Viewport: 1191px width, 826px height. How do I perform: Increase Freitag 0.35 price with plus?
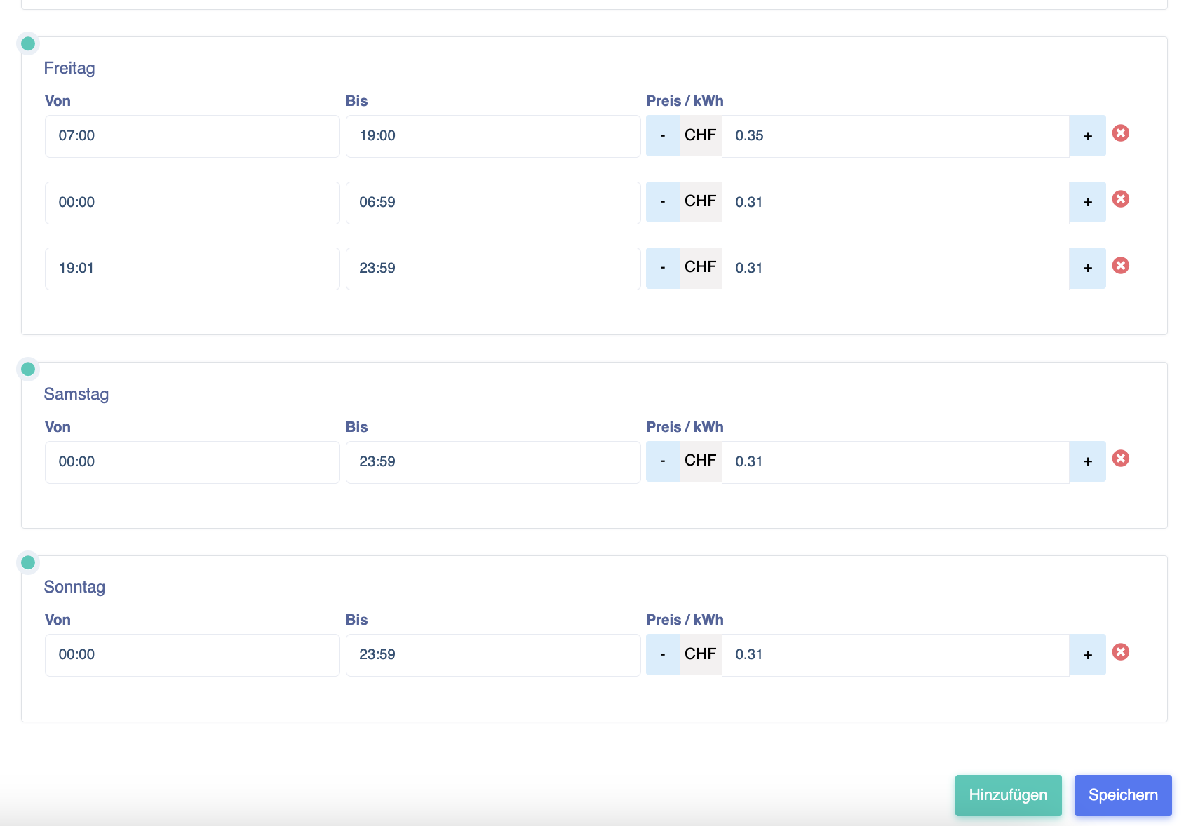tap(1087, 136)
